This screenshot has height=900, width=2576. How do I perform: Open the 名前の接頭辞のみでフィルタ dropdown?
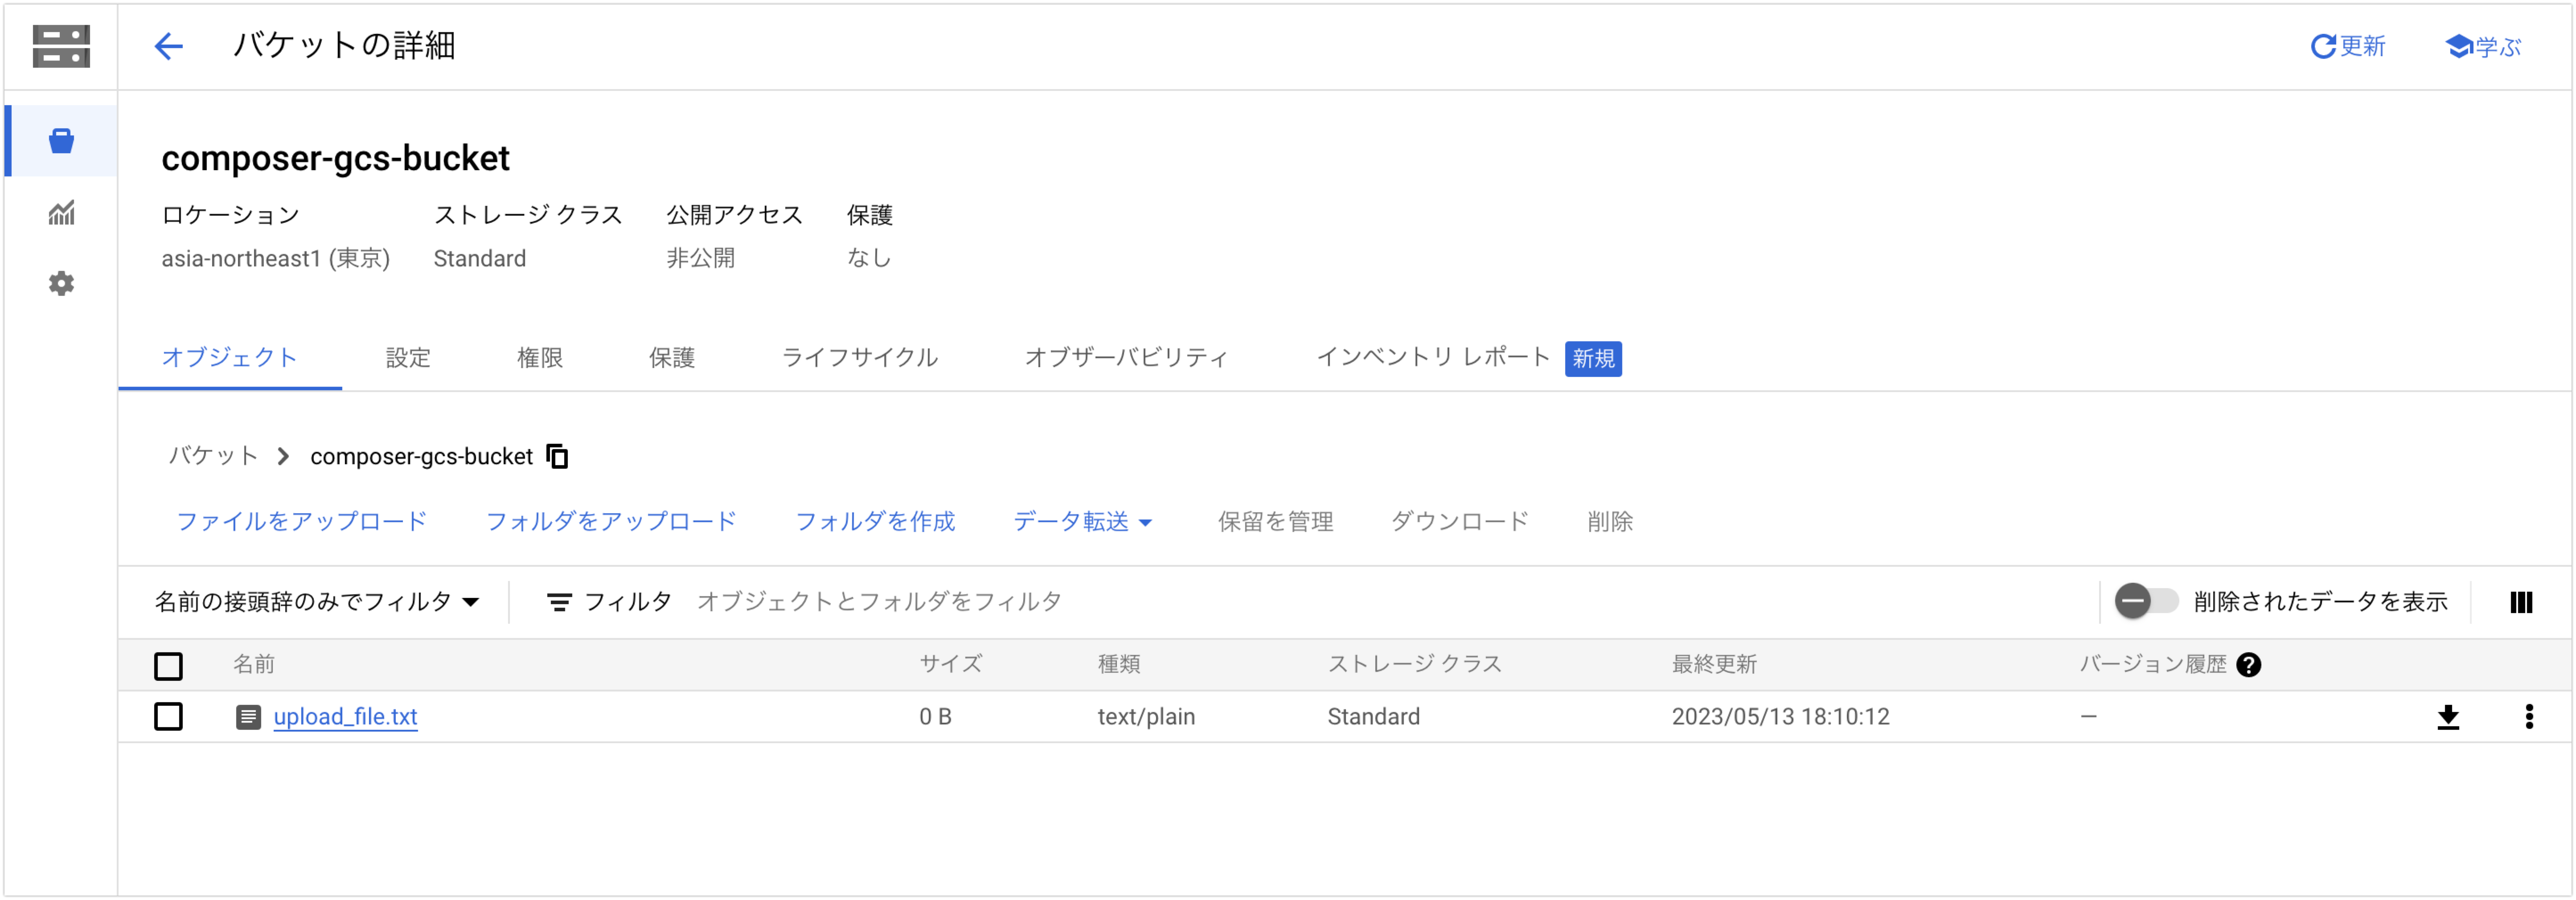(x=317, y=602)
